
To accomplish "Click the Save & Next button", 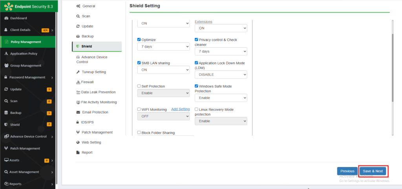I will pos(373,171).
